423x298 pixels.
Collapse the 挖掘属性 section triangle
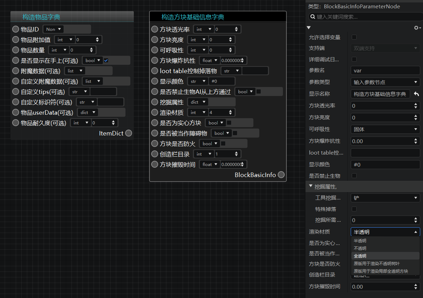coord(311,186)
